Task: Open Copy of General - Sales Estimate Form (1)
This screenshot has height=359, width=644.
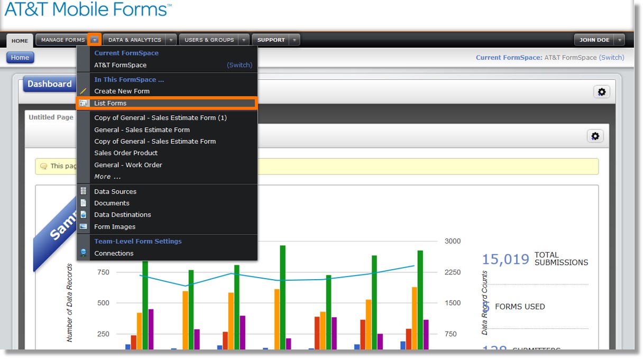Action: click(x=161, y=118)
